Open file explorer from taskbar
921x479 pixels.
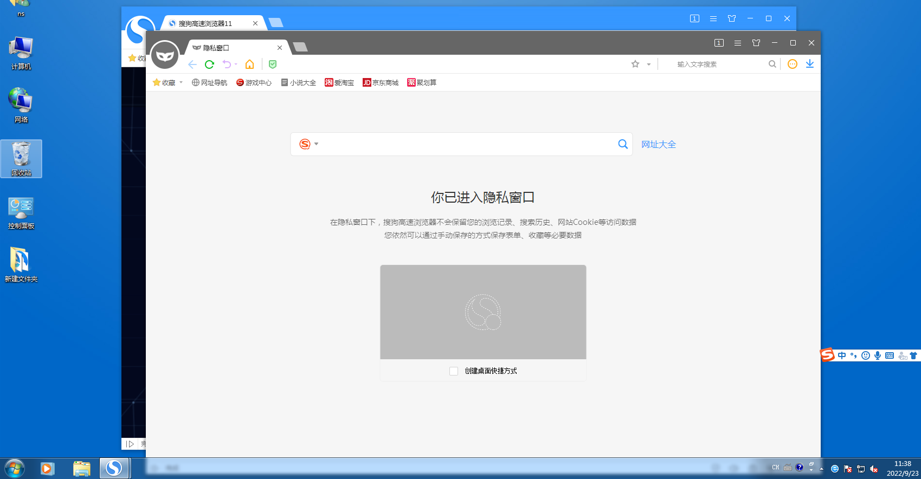(x=81, y=468)
